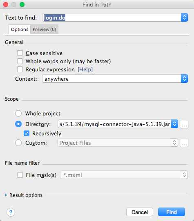Enable Whole words only checkbox
This screenshot has width=194, height=221.
20,61
